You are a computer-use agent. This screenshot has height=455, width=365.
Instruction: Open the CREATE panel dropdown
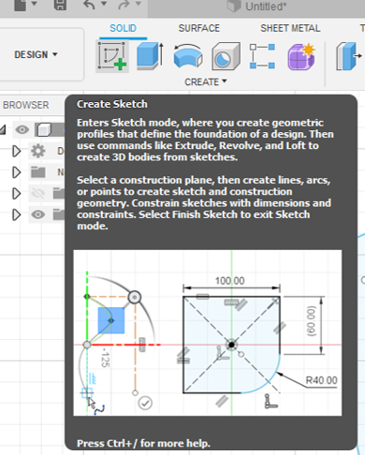(205, 81)
